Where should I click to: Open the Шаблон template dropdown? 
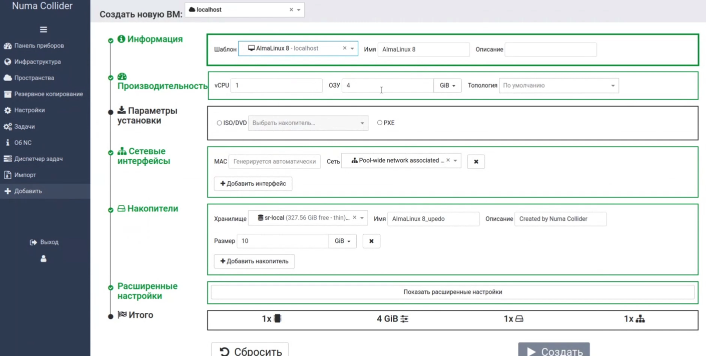click(x=352, y=49)
